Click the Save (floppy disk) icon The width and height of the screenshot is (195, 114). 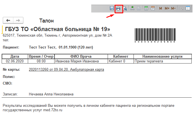112,8
